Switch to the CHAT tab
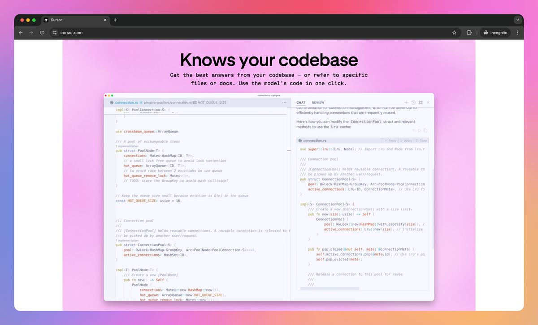 (x=301, y=103)
